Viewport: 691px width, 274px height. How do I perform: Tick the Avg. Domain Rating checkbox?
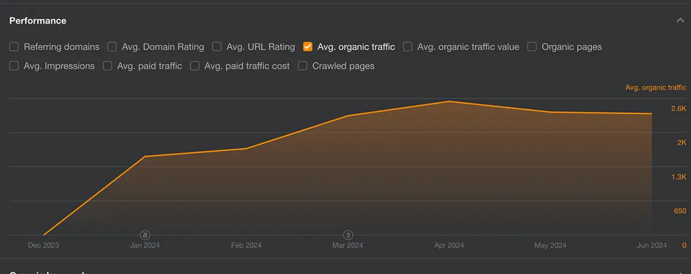pyautogui.click(x=112, y=47)
